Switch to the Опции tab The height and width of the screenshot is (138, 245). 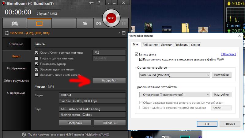coord(195,45)
